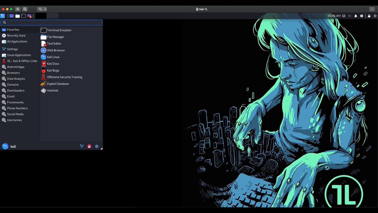Open the volume speaker icon in the tray

point(350,16)
